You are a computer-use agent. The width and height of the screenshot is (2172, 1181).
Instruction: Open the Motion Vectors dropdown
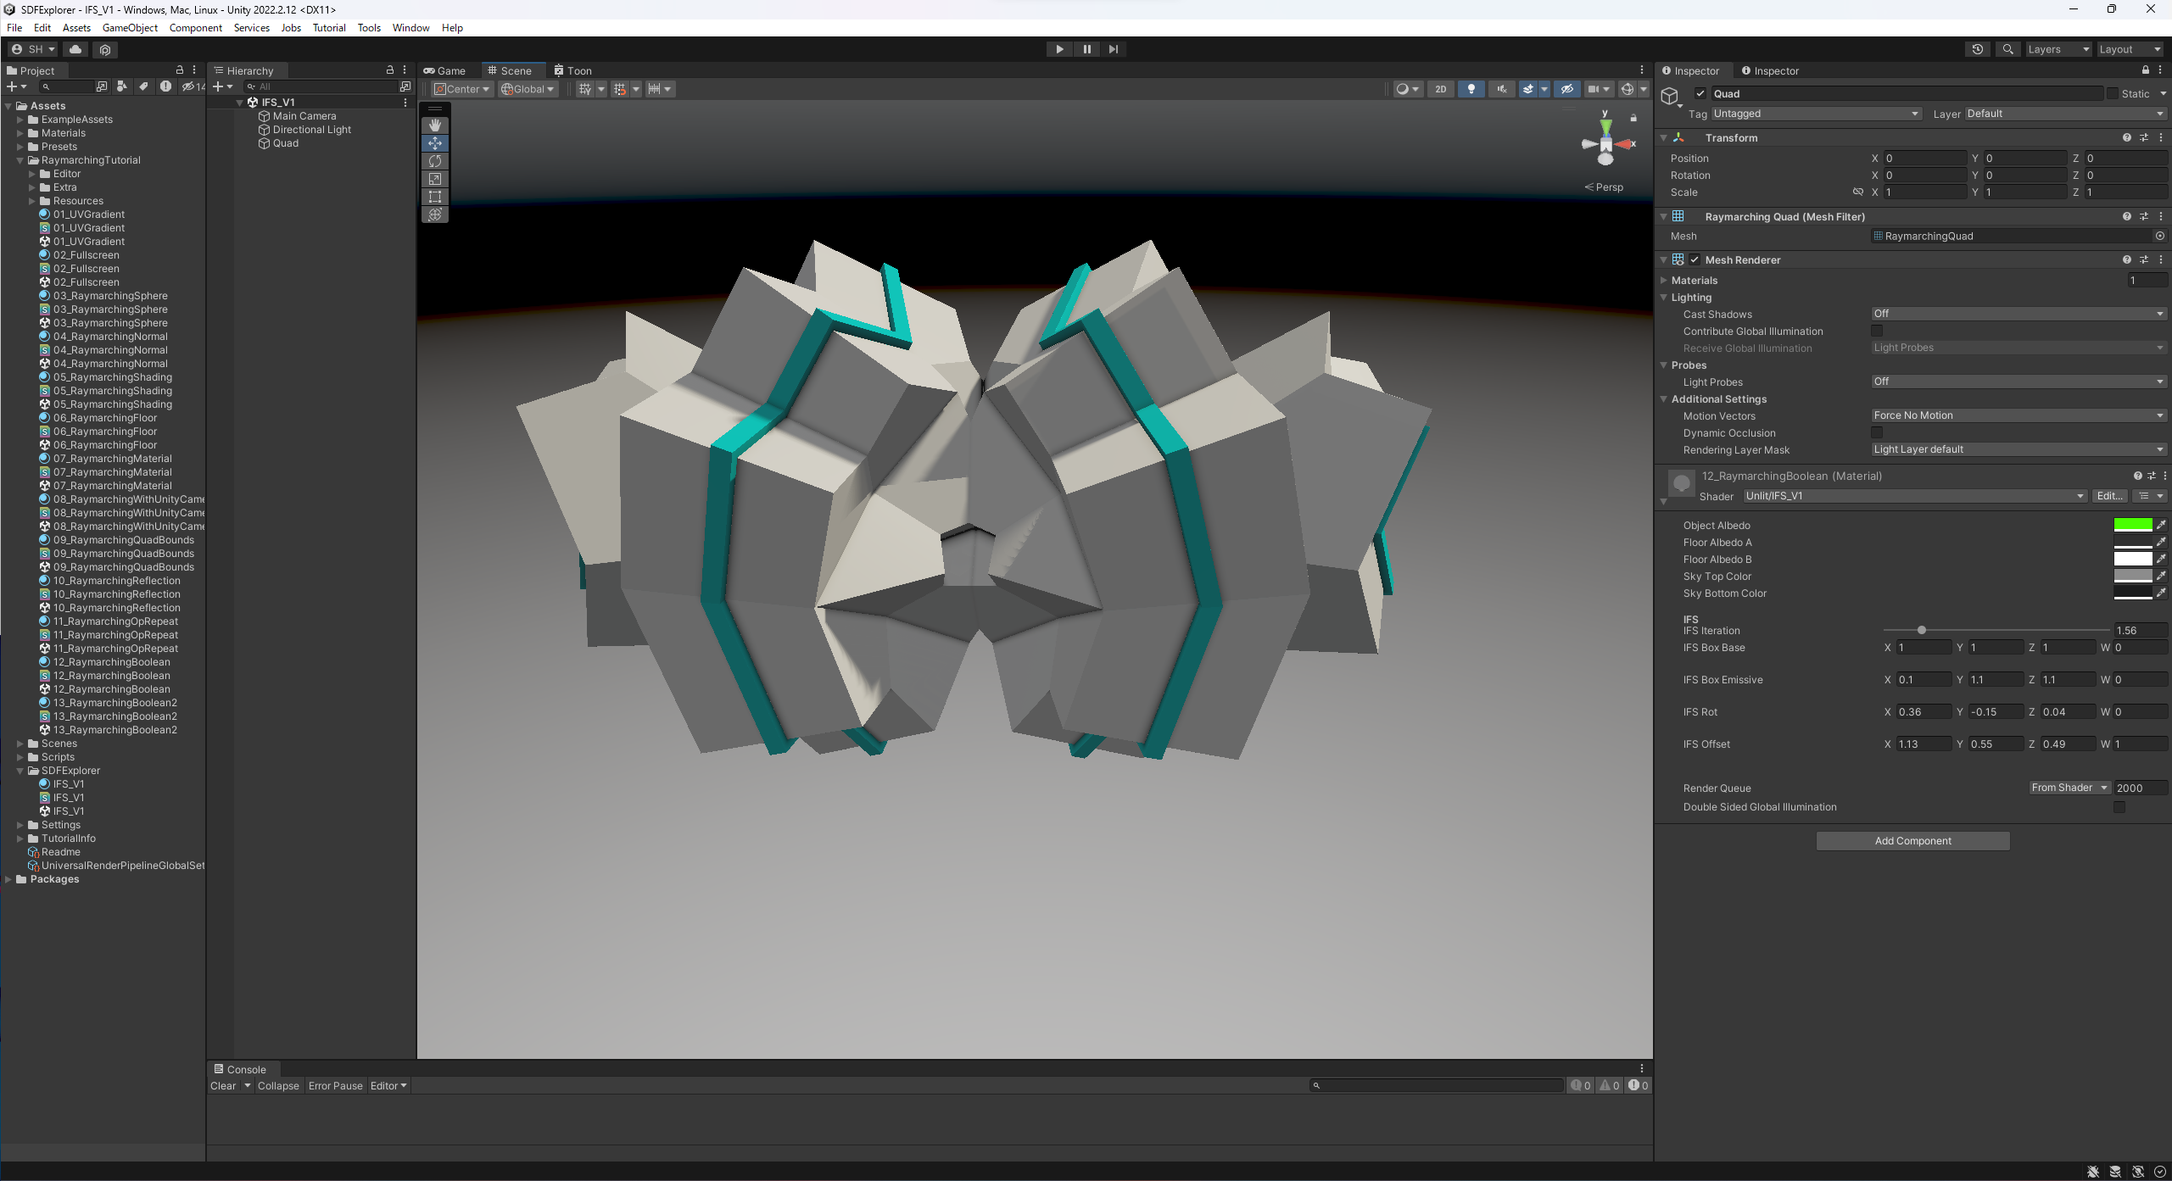2018,415
